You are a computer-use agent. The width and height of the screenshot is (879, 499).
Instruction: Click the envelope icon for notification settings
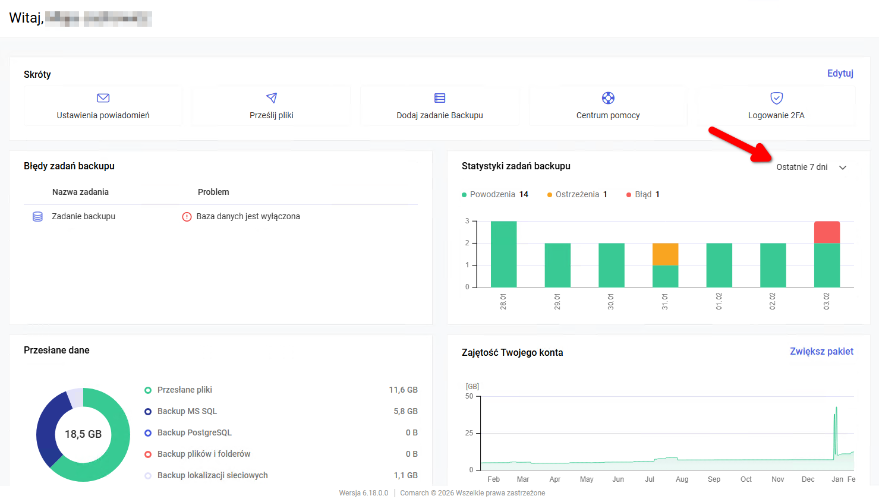103,98
